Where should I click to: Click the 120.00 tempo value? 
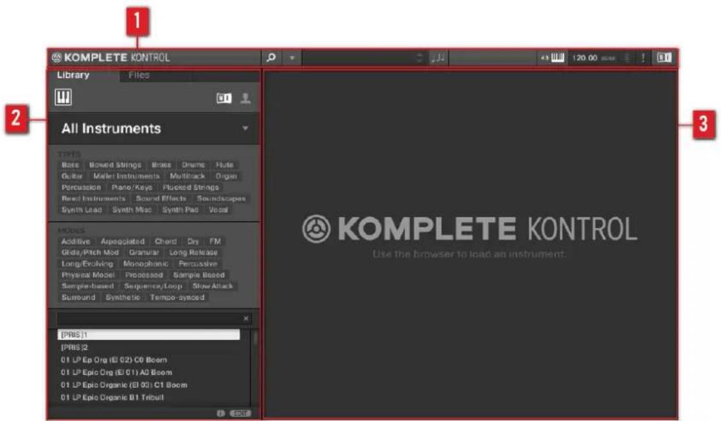585,57
